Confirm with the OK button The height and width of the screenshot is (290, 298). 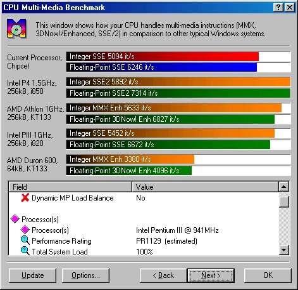click(268, 275)
